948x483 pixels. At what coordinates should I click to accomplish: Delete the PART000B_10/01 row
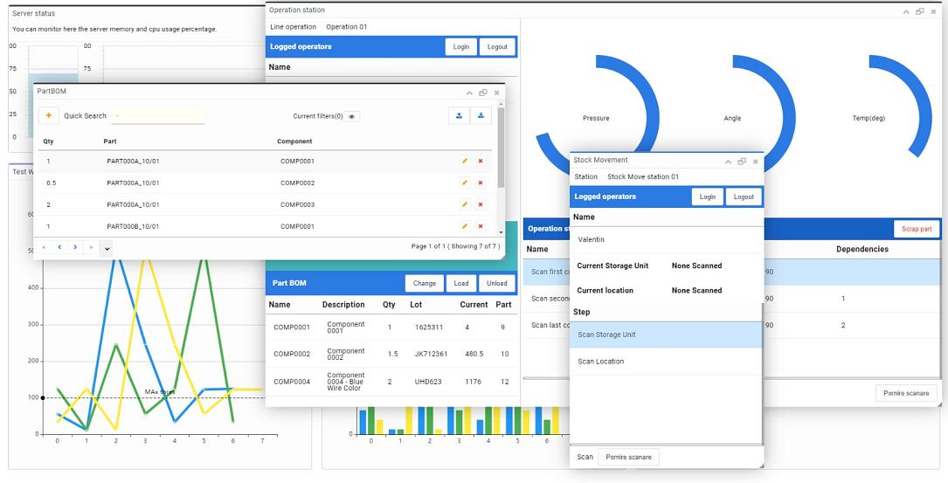click(481, 226)
